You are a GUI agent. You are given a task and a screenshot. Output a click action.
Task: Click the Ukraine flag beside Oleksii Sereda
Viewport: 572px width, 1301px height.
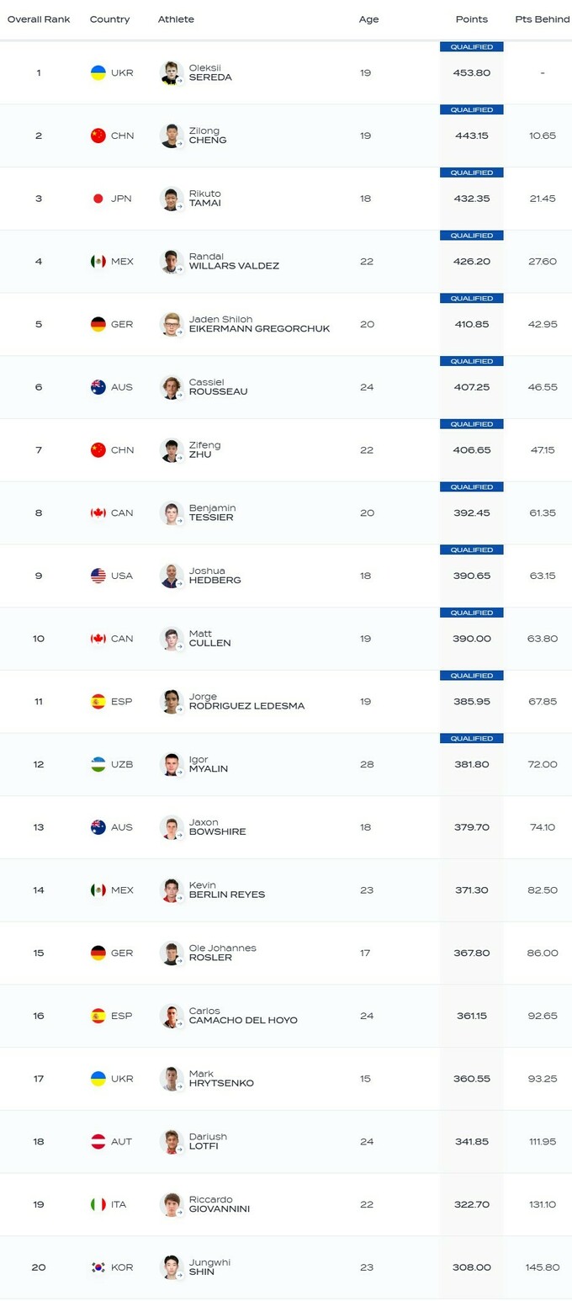[x=98, y=73]
